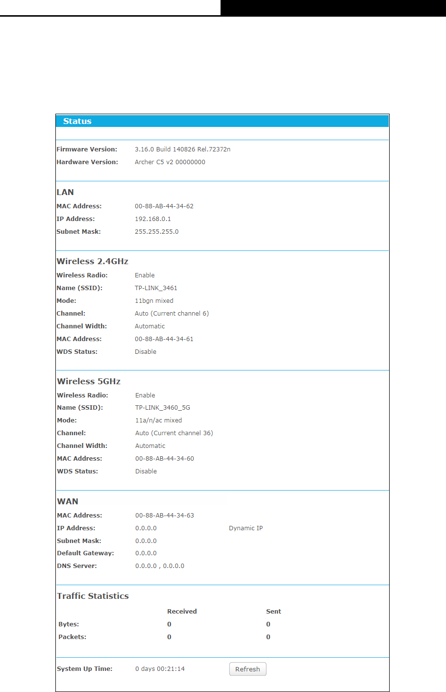Click the Bytes row label

[69, 624]
